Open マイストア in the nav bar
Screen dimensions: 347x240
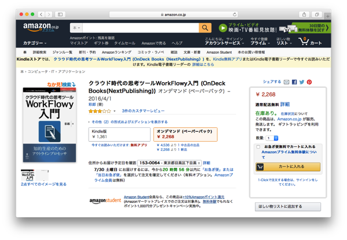tap(79, 43)
